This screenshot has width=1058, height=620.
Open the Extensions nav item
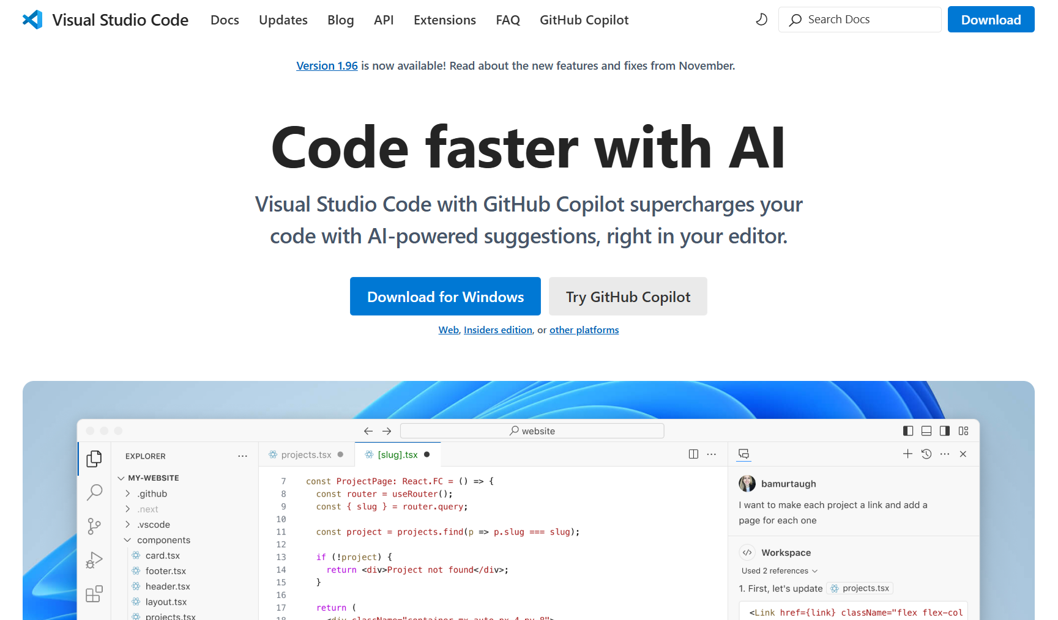tap(445, 20)
